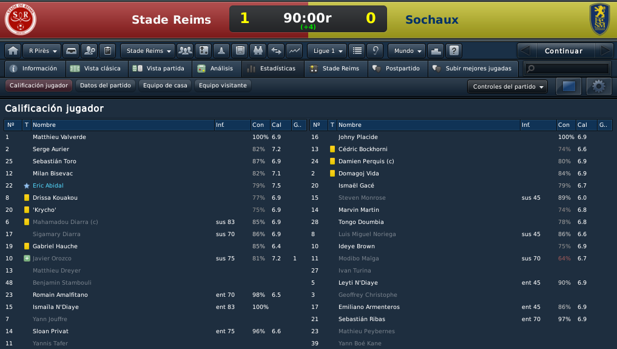The image size is (617, 349).
Task: Open the league table list icon
Action: click(x=357, y=51)
